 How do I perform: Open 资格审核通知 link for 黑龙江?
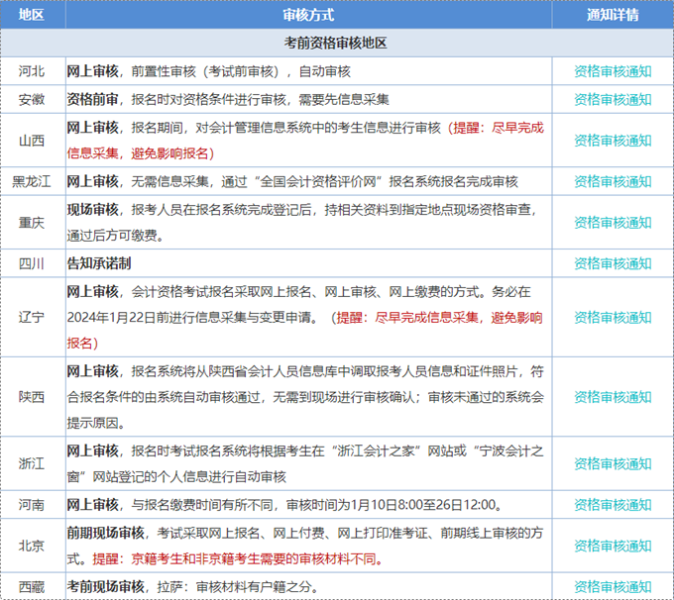613,181
